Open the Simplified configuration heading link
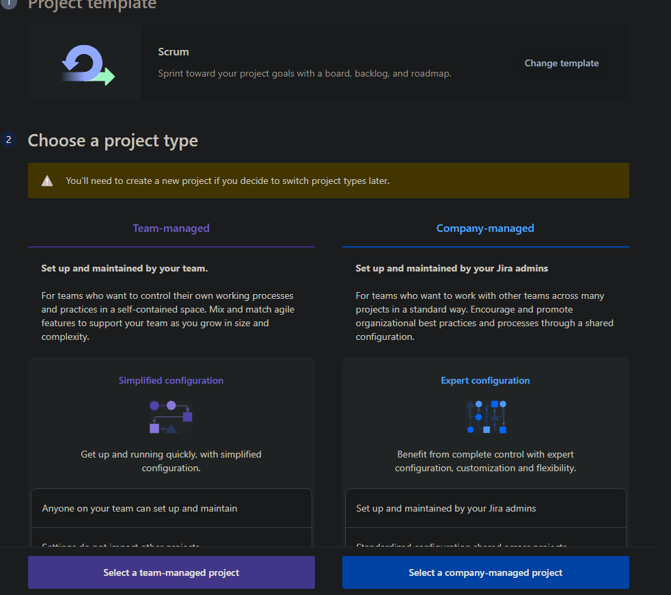The width and height of the screenshot is (671, 595). pyautogui.click(x=171, y=380)
